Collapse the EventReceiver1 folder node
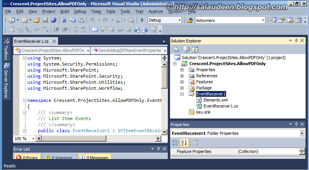 click(182, 94)
